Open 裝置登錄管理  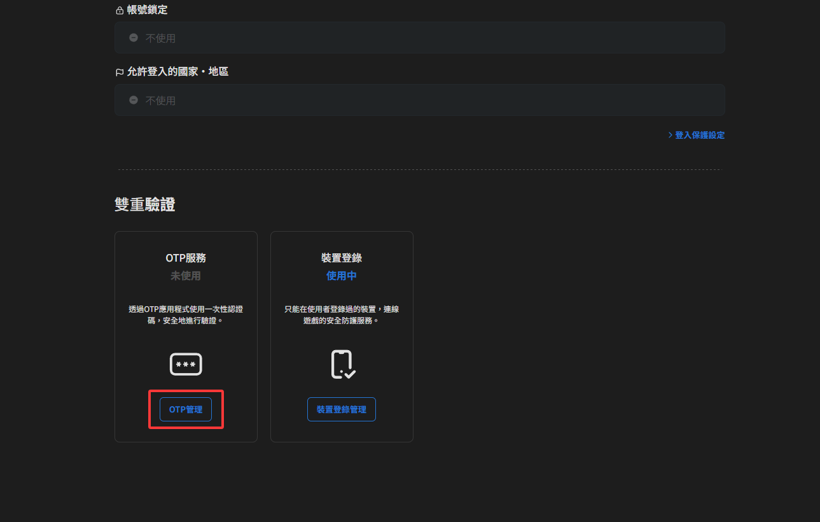[x=342, y=409]
